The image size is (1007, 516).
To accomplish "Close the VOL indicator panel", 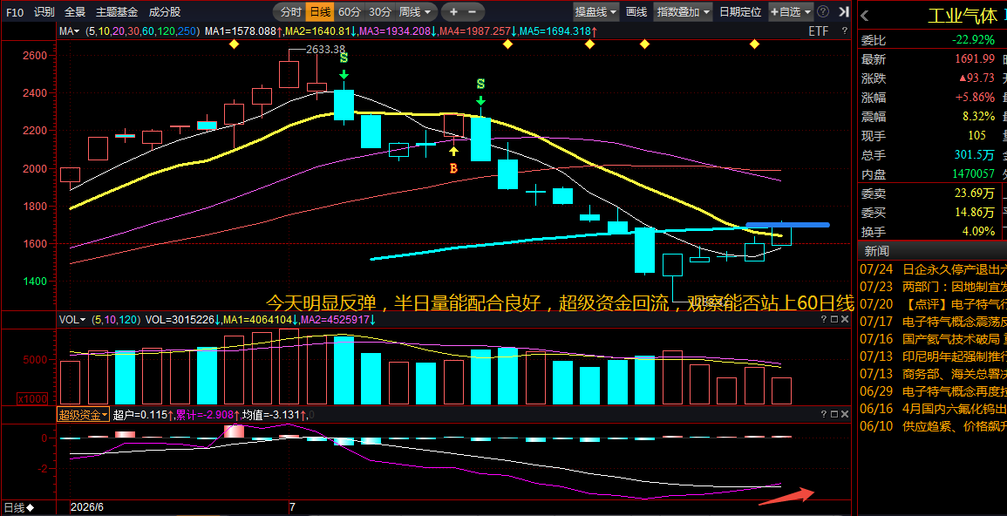I will pyautogui.click(x=845, y=319).
